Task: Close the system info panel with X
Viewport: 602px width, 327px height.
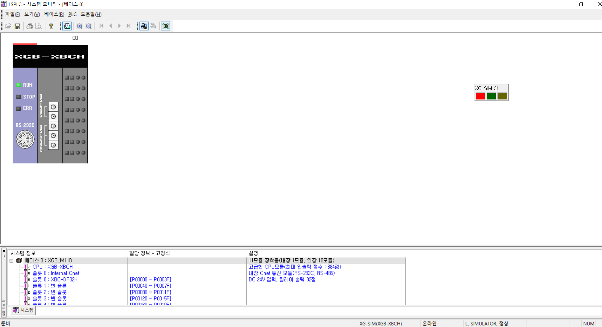Action: coord(4,251)
